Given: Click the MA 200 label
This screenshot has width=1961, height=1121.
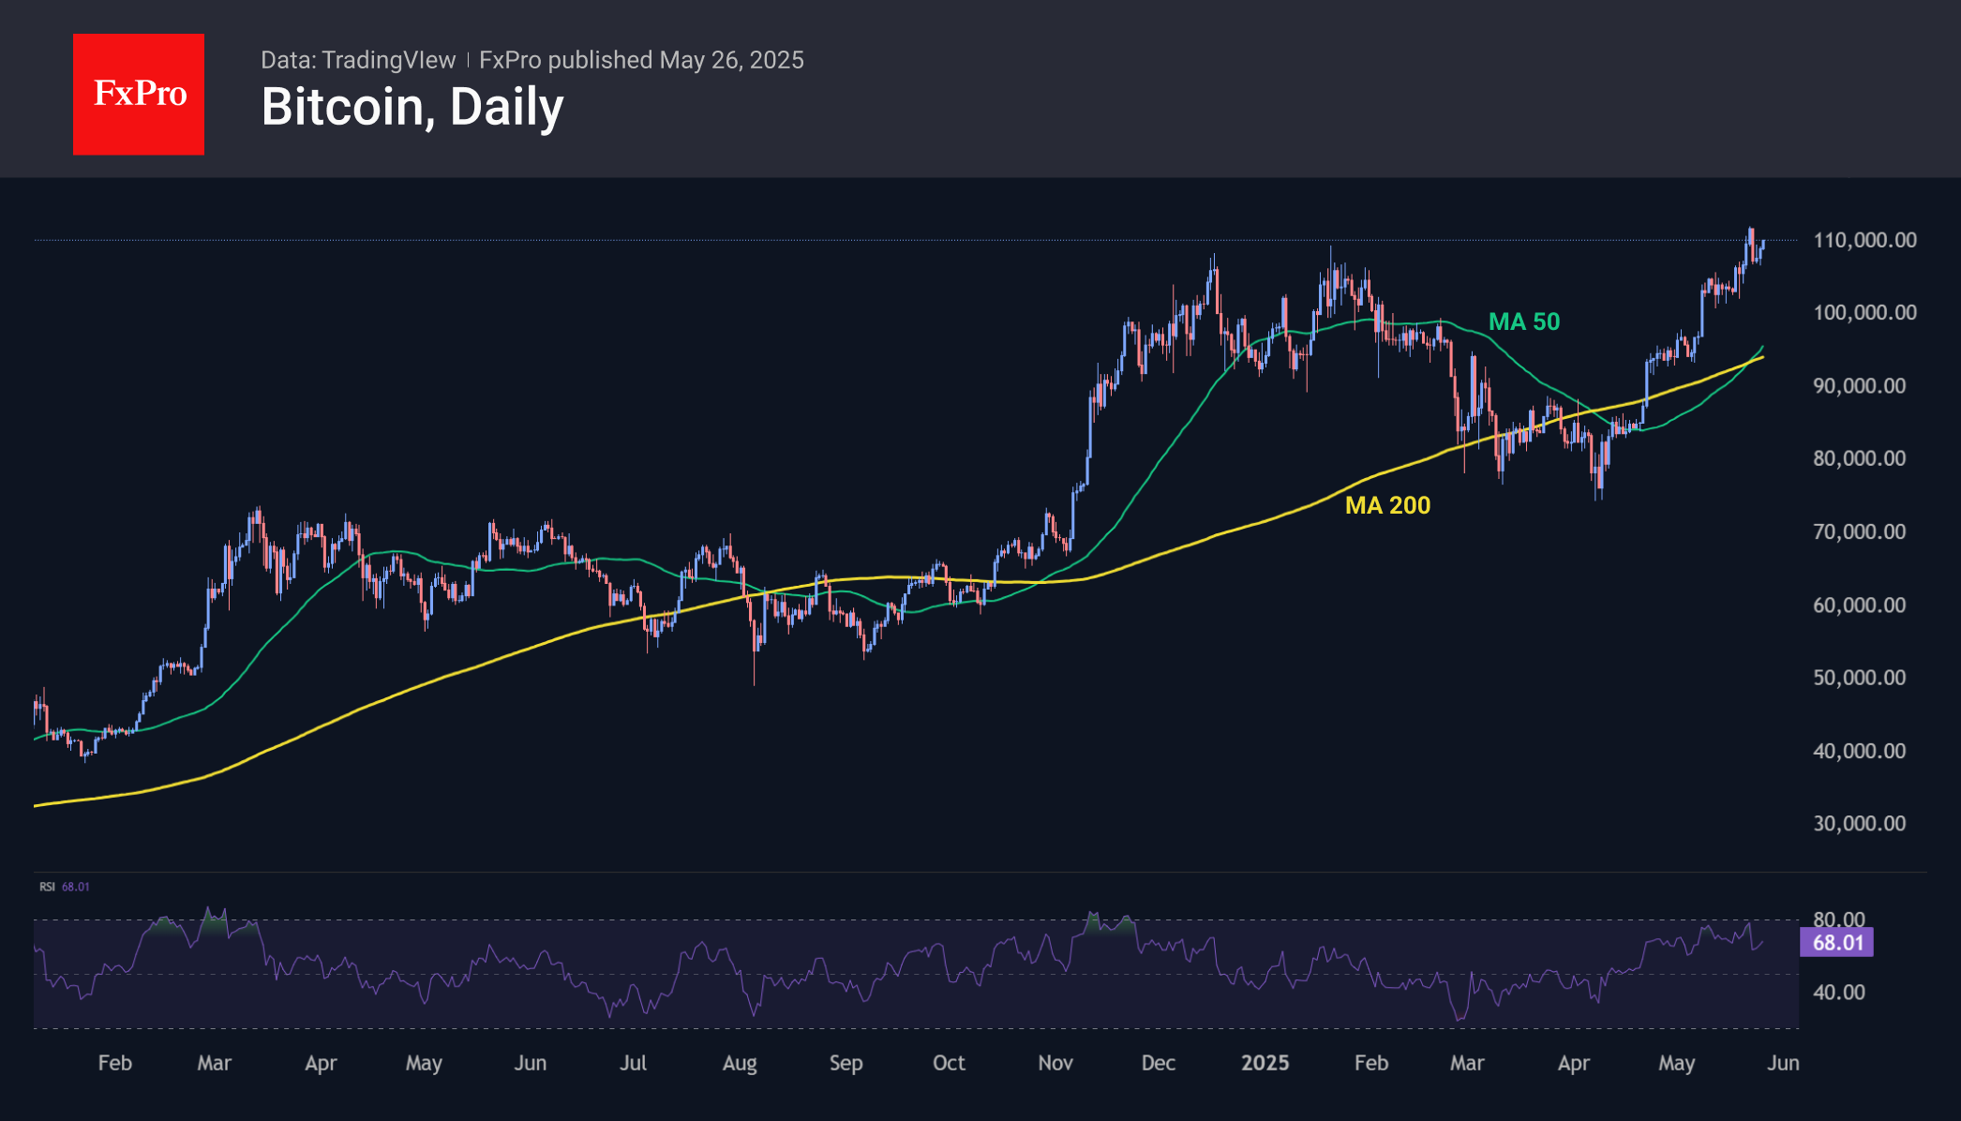Looking at the screenshot, I should [x=1387, y=505].
